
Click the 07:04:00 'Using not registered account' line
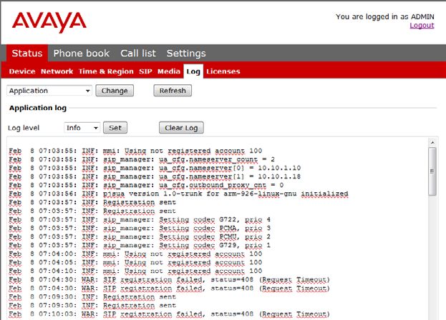coord(135,254)
